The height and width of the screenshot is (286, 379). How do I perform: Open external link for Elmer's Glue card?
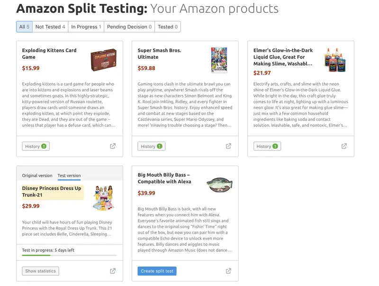(344, 146)
